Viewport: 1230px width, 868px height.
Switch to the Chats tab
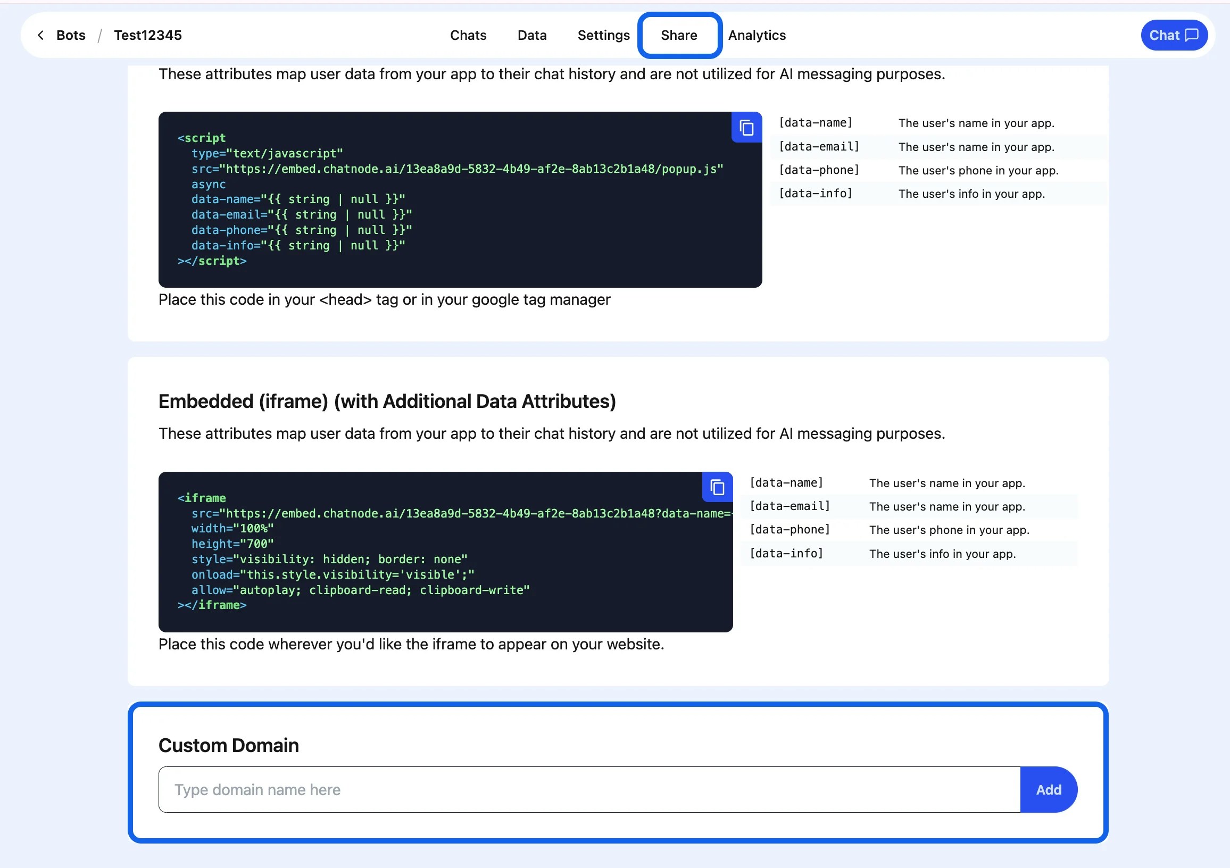click(x=468, y=35)
